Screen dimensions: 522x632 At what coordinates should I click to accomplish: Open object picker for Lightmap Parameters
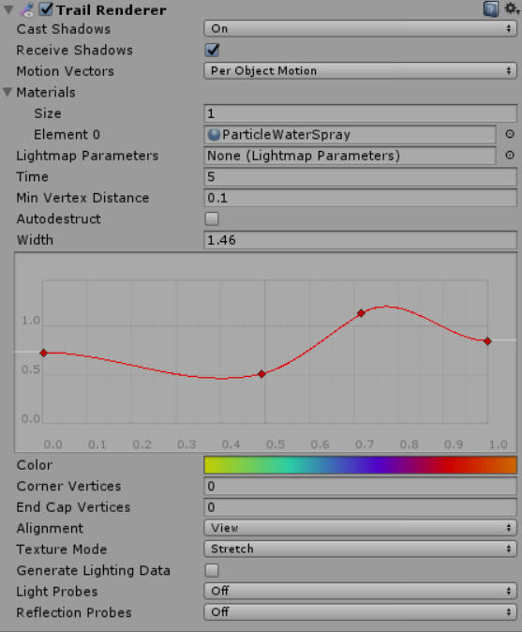coord(510,155)
